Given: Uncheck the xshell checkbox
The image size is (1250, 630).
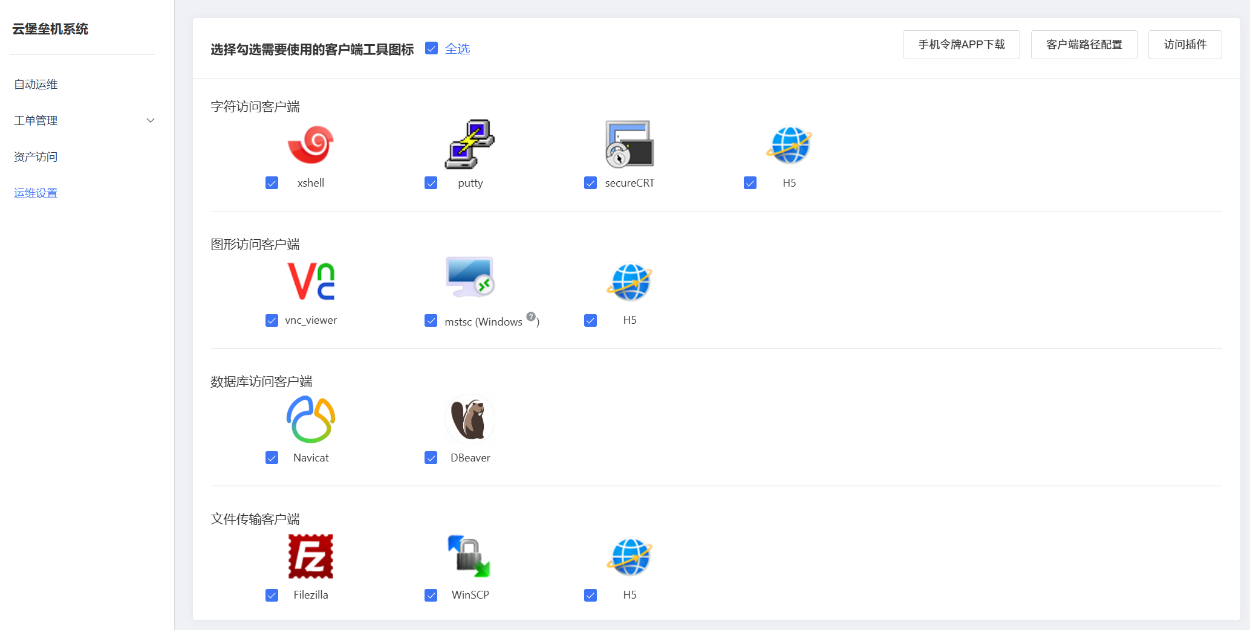Looking at the screenshot, I should (x=272, y=183).
